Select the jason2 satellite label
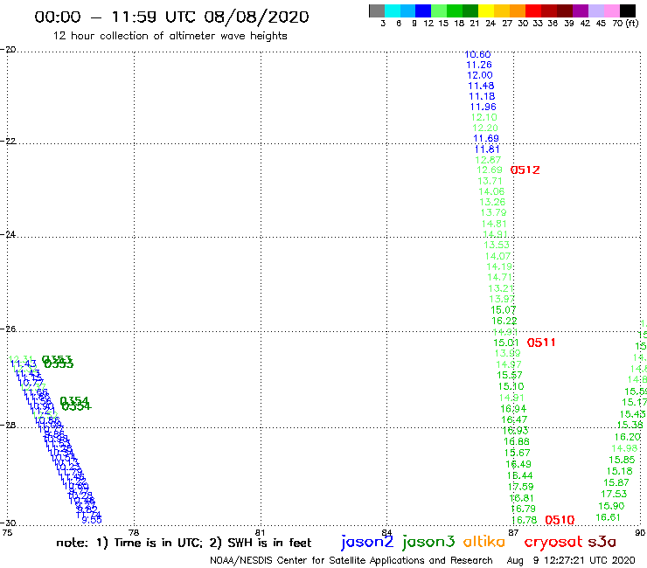The height and width of the screenshot is (568, 647). pos(367,542)
